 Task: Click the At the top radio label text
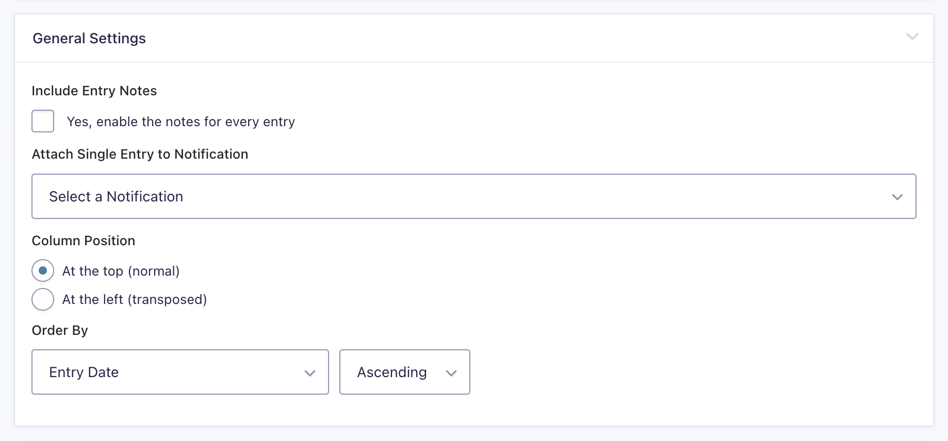(121, 270)
